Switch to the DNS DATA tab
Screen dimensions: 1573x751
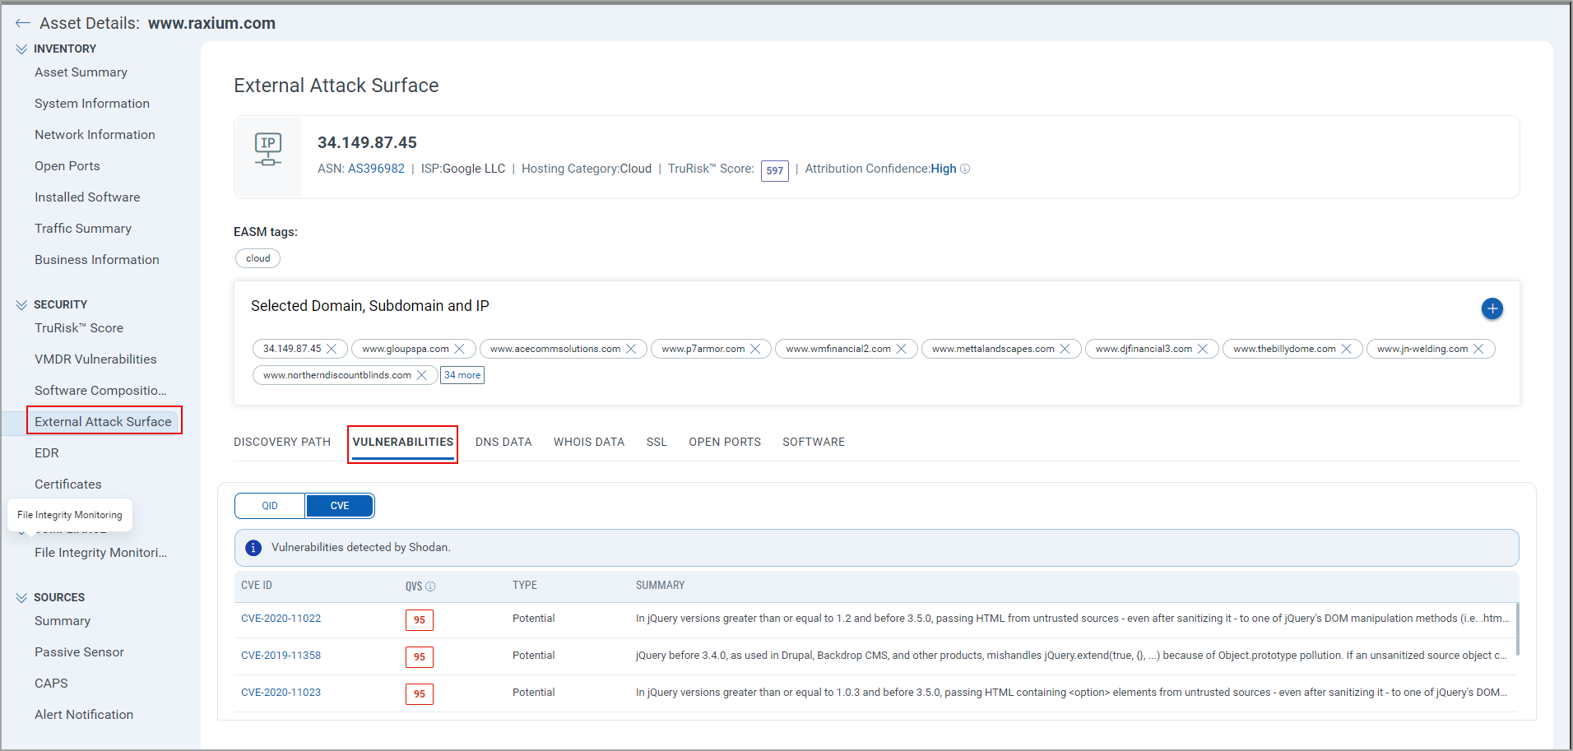(x=503, y=442)
